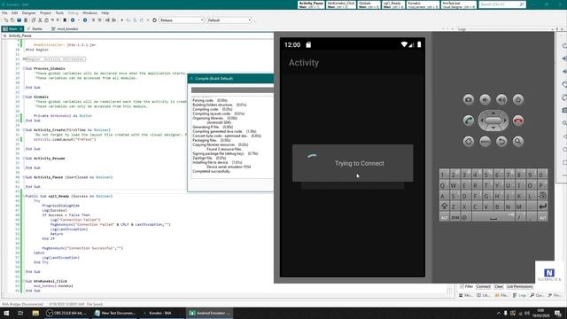Image resolution: width=567 pixels, height=319 pixels.
Task: Click the emulator back button
Action: coord(501,142)
